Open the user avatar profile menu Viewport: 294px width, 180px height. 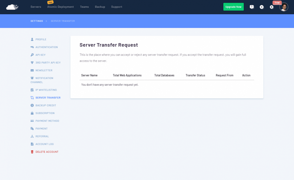point(284,7)
